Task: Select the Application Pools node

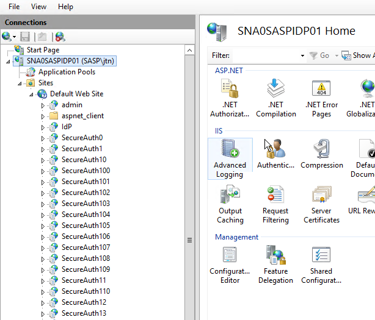Action: [x=67, y=72]
